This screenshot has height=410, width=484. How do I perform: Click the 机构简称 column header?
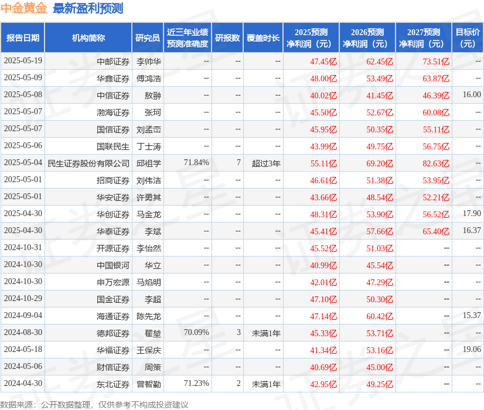click(x=89, y=37)
